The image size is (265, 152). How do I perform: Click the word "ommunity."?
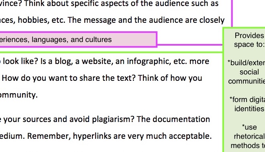click(19, 95)
